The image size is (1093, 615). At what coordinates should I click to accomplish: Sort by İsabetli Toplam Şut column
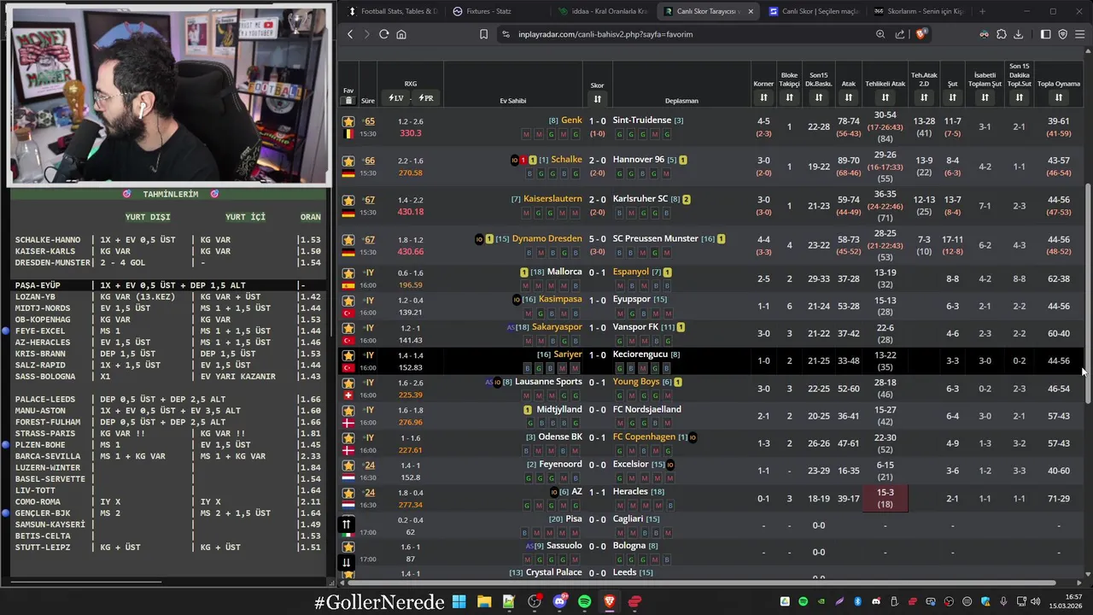985,98
